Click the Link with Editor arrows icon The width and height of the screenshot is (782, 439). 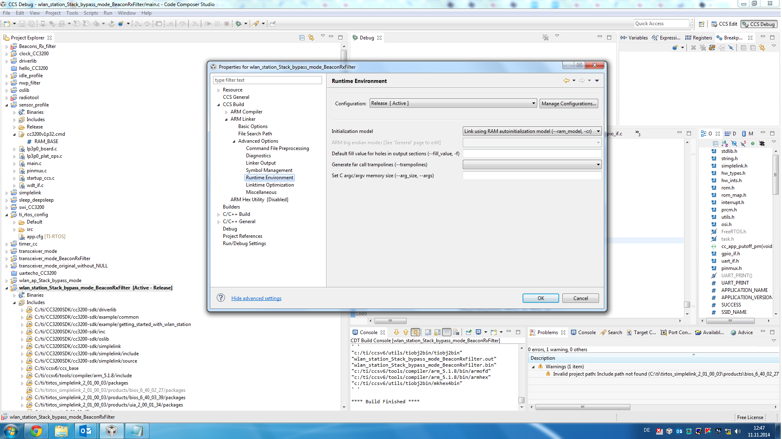coord(311,37)
